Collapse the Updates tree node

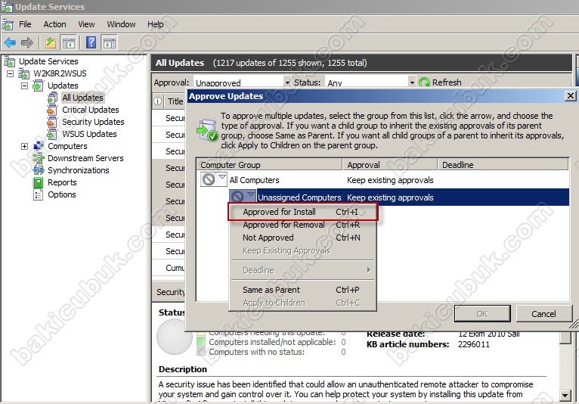pyautogui.click(x=24, y=85)
